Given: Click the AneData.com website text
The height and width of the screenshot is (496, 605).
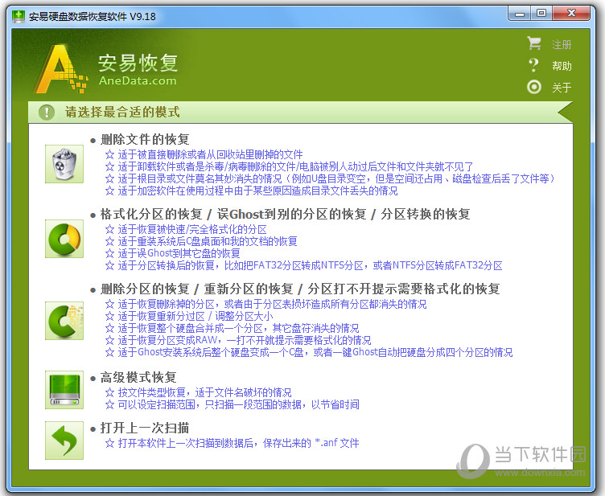Looking at the screenshot, I should [138, 80].
